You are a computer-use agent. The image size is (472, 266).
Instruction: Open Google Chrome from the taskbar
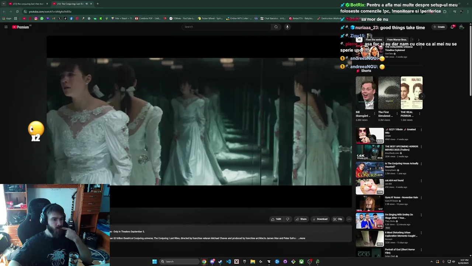[x=204, y=262]
